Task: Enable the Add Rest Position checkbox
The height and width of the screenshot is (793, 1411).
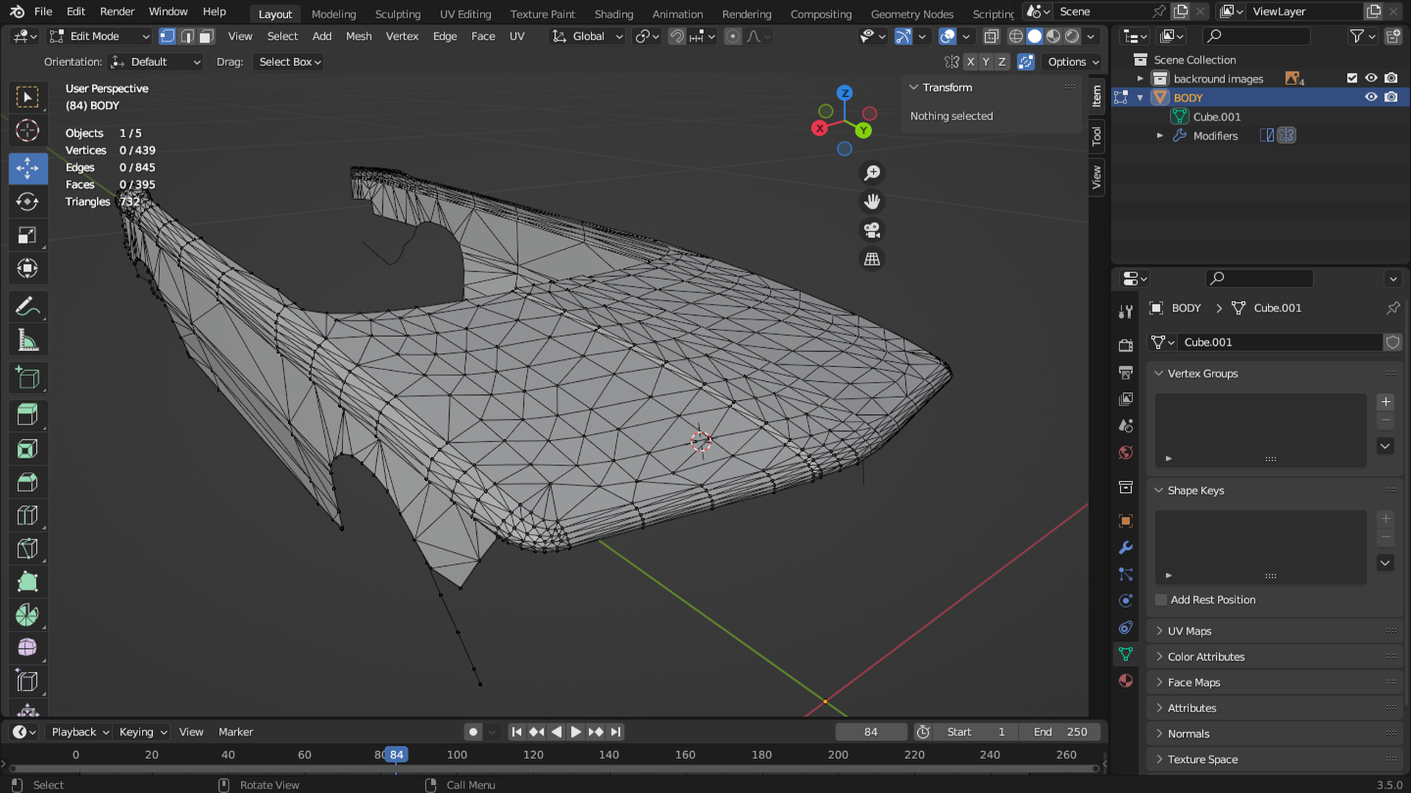Action: pyautogui.click(x=1161, y=600)
